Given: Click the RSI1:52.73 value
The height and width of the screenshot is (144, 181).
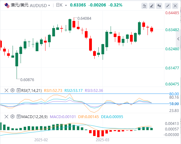Looking at the screenshot, I should coord(53,90).
